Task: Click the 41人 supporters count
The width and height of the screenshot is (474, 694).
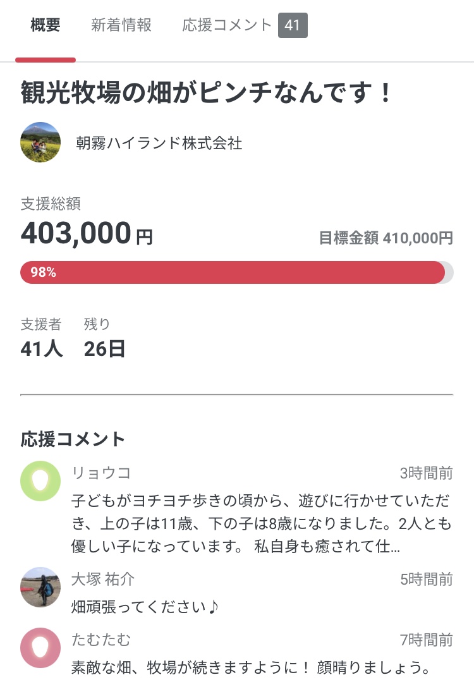Action: point(42,348)
